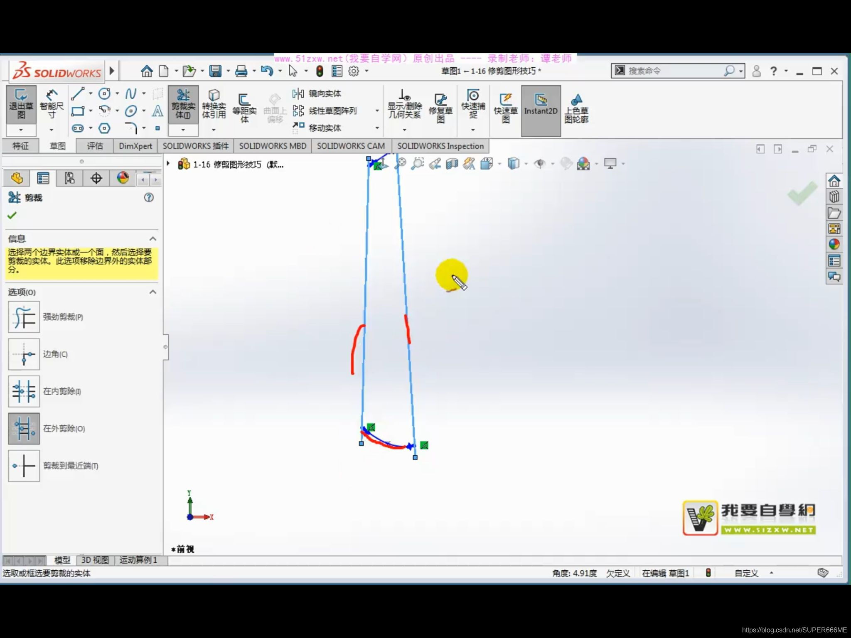Click Convert Entities tool
This screenshot has height=638, width=851.
tap(214, 105)
